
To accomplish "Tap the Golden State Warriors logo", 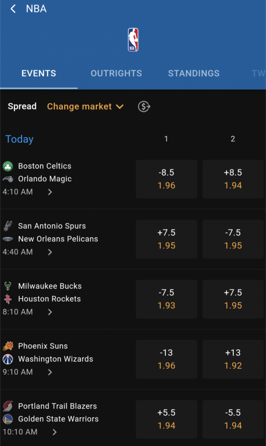I will coord(8,419).
